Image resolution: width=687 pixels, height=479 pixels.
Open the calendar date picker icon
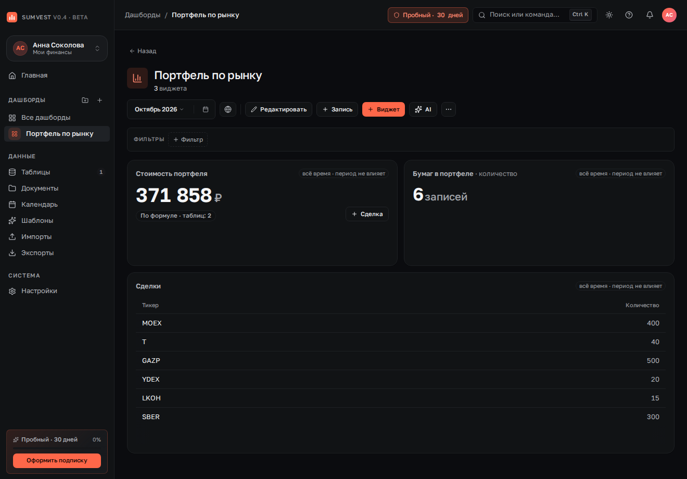coord(206,109)
